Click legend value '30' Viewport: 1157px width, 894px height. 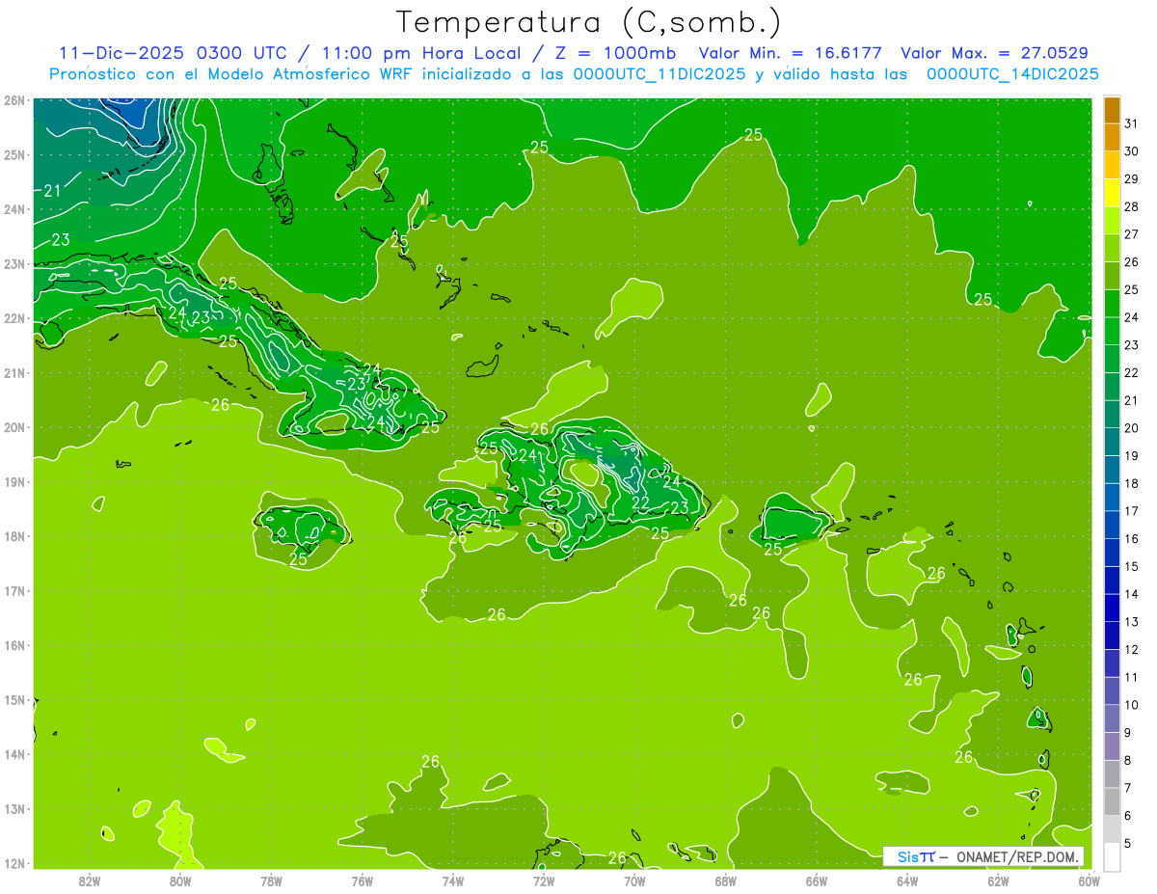pyautogui.click(x=1131, y=150)
